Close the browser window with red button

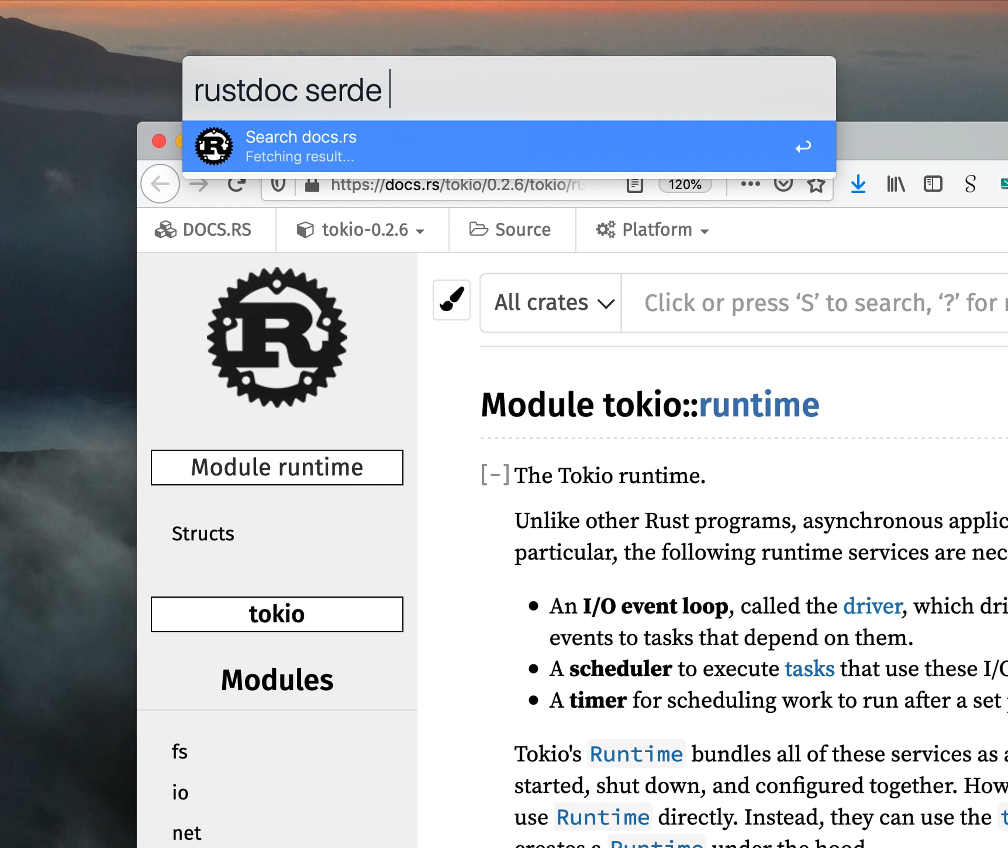(159, 141)
